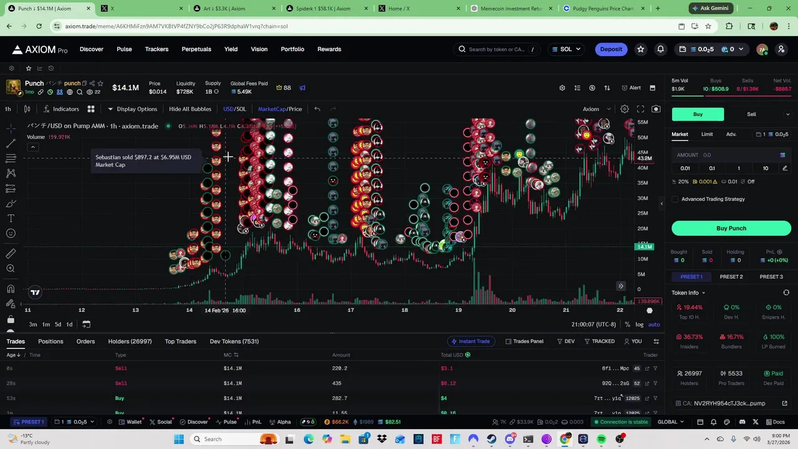Open the wallet preset dropdown in footer
The image size is (798, 449).
74,422
